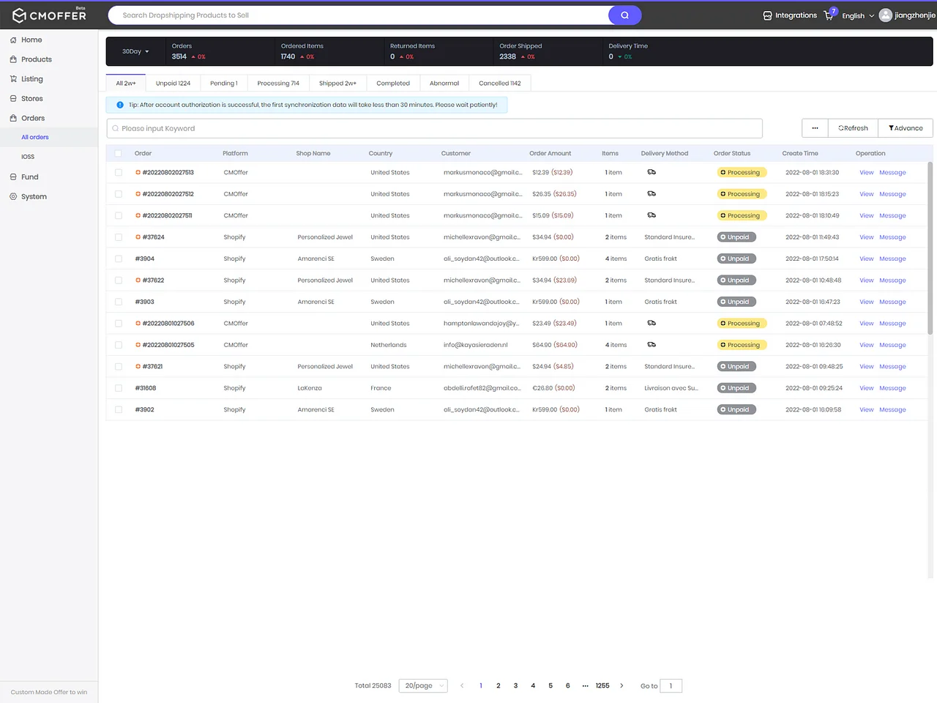Select the checkbox for order #37624

pos(118,237)
